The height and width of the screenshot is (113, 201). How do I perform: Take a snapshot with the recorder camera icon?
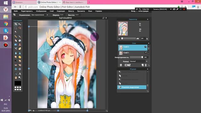pos(174,9)
